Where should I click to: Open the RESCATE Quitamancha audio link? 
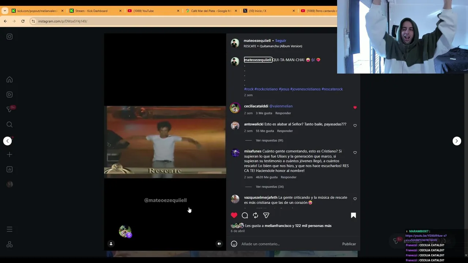pos(273,46)
